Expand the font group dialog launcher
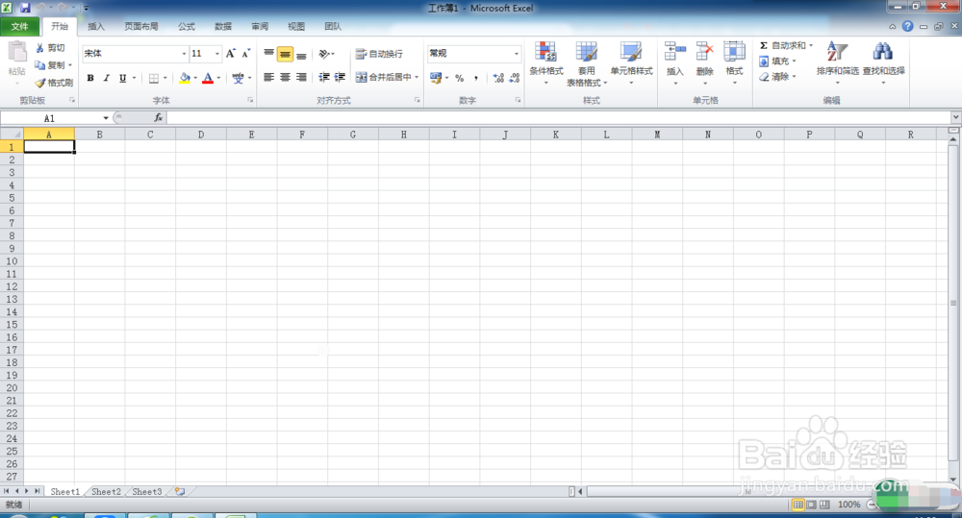Image resolution: width=962 pixels, height=518 pixels. coord(250,100)
